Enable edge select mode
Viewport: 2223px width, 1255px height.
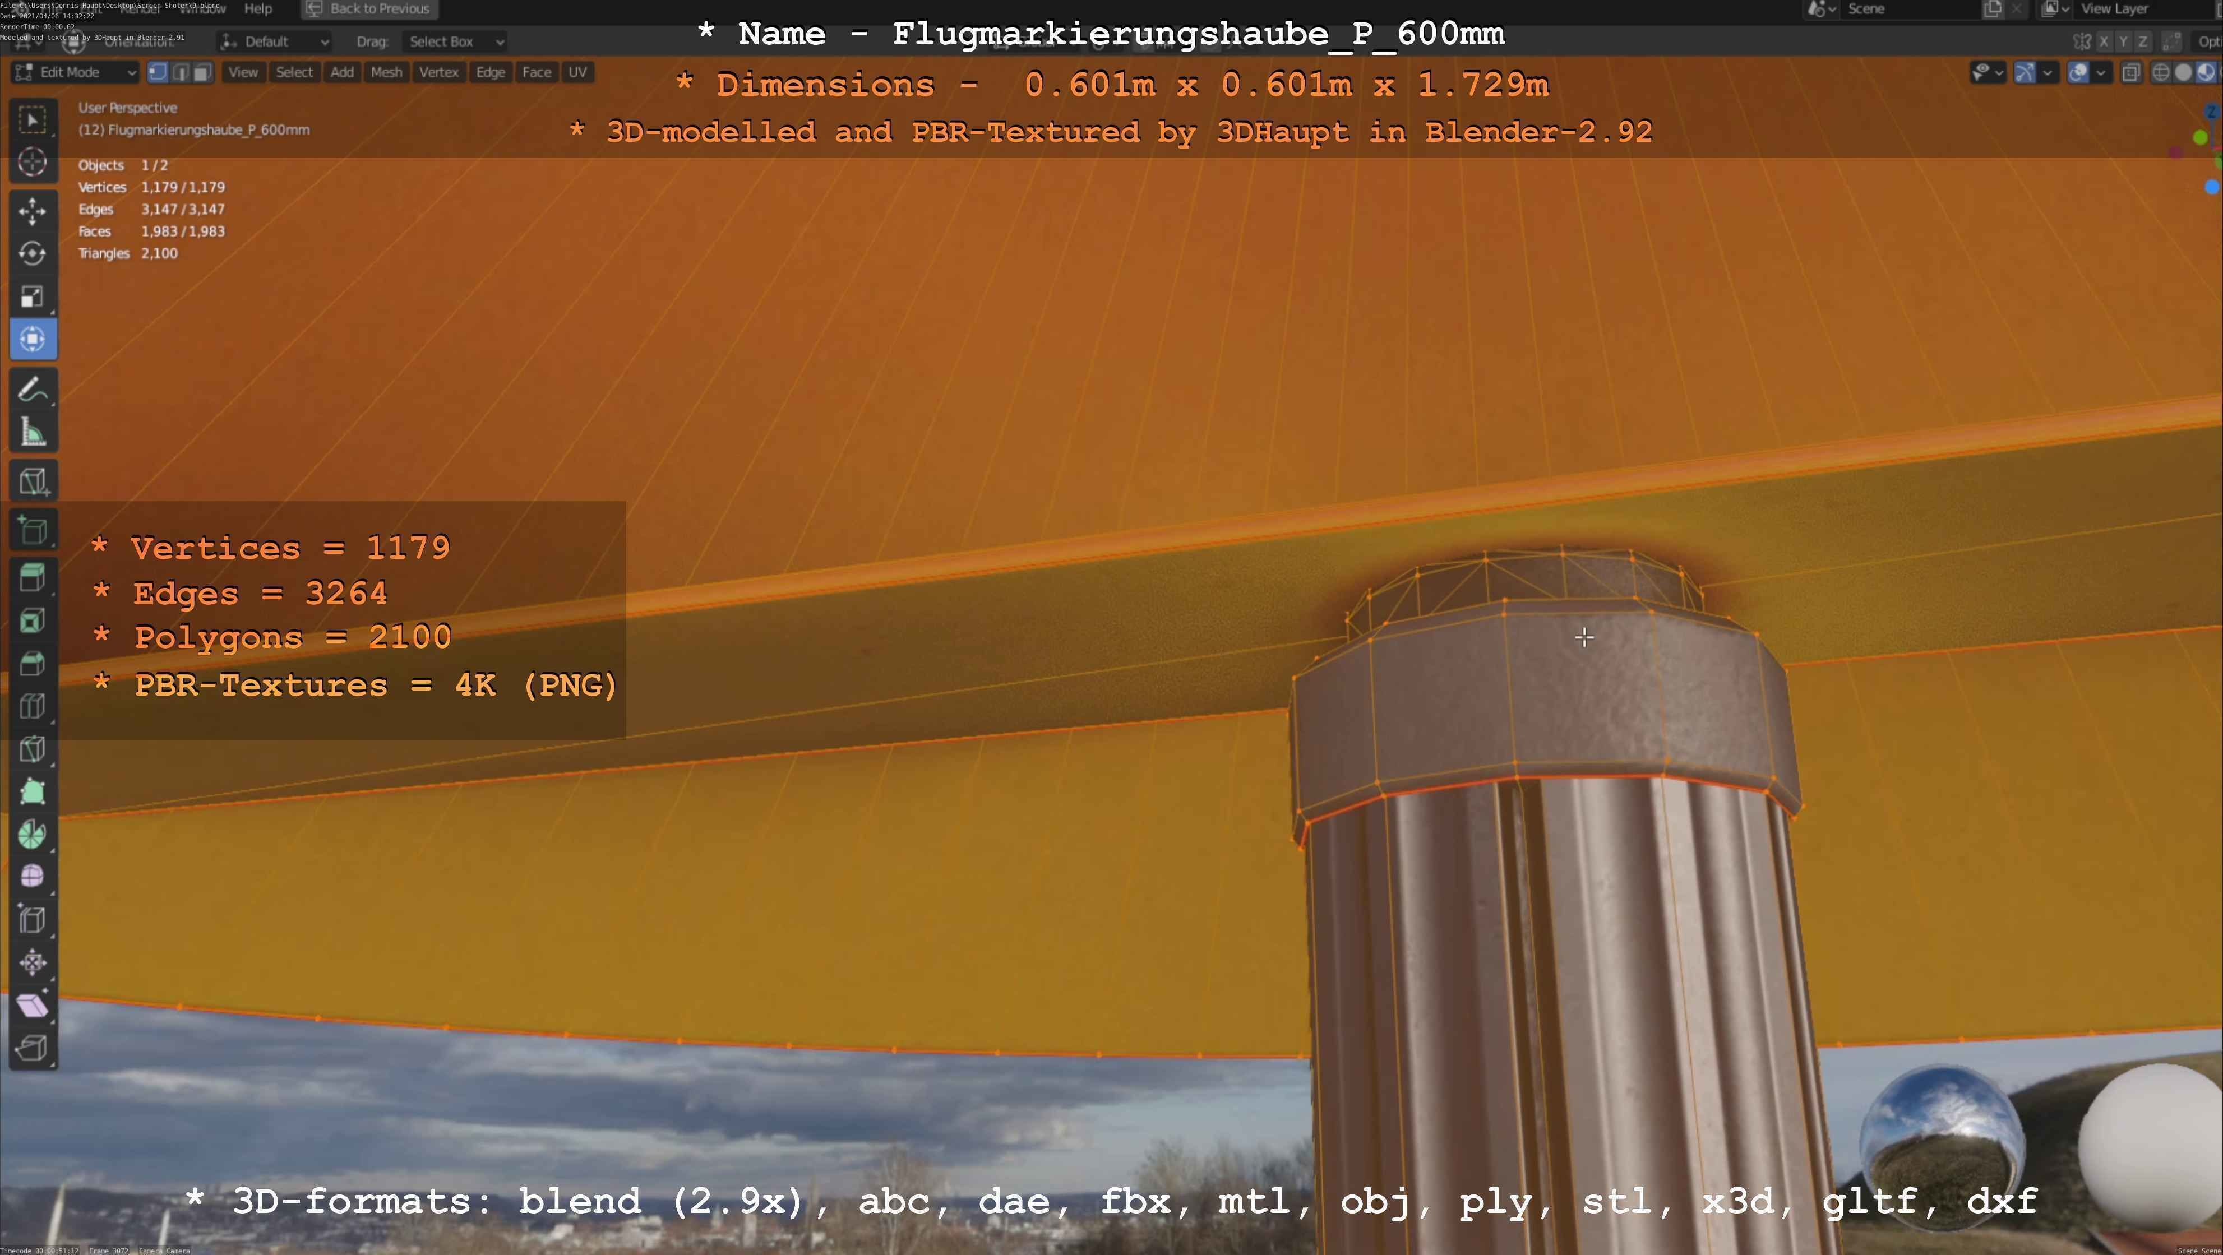pyautogui.click(x=181, y=72)
